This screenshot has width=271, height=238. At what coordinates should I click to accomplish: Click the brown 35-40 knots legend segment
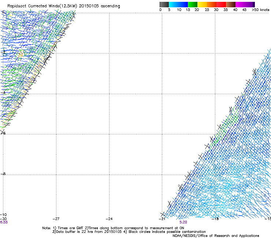(x=231, y=4)
